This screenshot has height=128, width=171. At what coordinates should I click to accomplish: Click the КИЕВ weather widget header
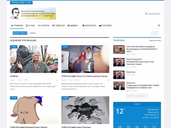137,104
